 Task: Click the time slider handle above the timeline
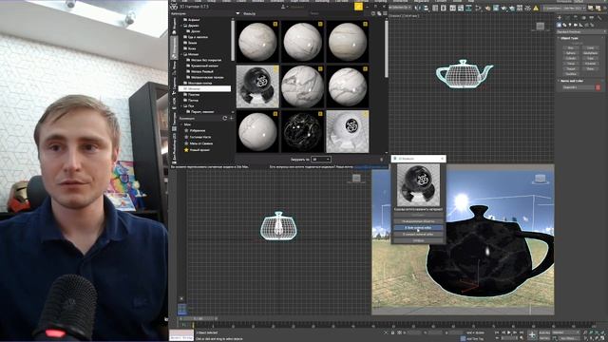(x=199, y=318)
